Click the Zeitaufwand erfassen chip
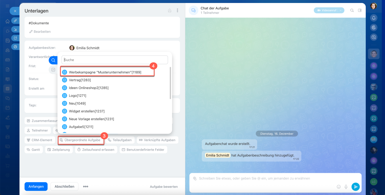 [x=96, y=150]
